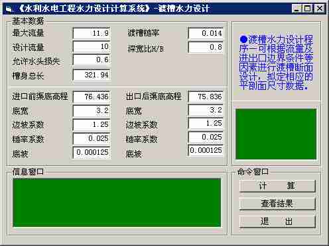This screenshot has width=329, height=246.
Task: Click the application icon in title bar
Action: pos(9,9)
